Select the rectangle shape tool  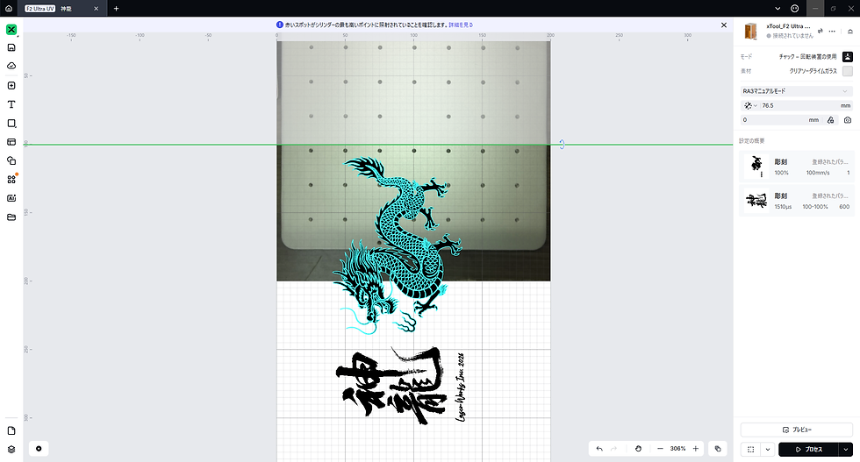11,124
